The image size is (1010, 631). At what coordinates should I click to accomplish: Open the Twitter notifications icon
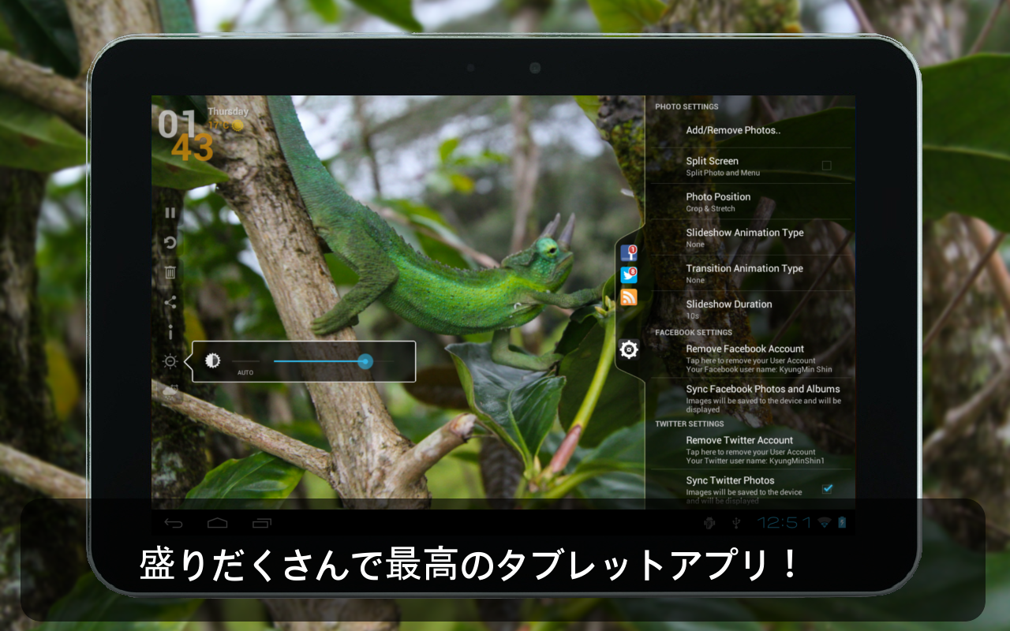click(x=629, y=274)
